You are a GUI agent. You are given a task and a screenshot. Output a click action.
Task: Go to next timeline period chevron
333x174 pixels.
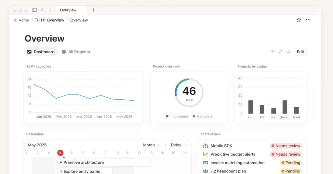click(x=186, y=145)
